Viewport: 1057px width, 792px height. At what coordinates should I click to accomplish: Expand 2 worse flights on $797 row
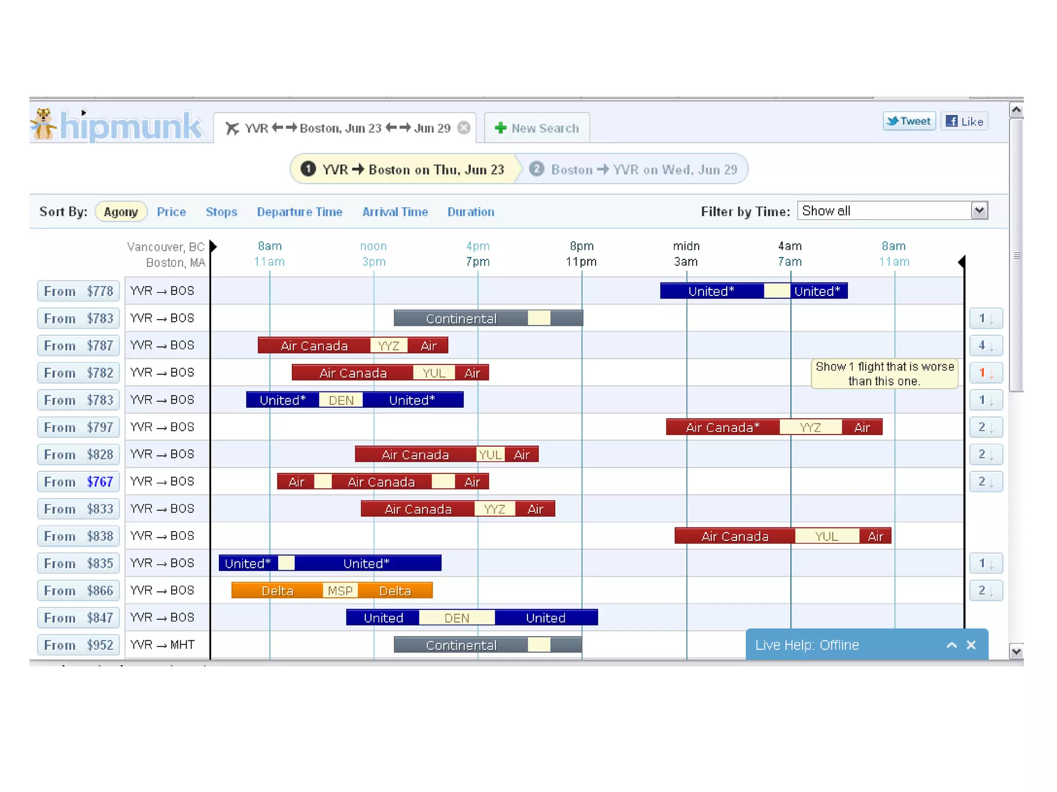pos(986,427)
